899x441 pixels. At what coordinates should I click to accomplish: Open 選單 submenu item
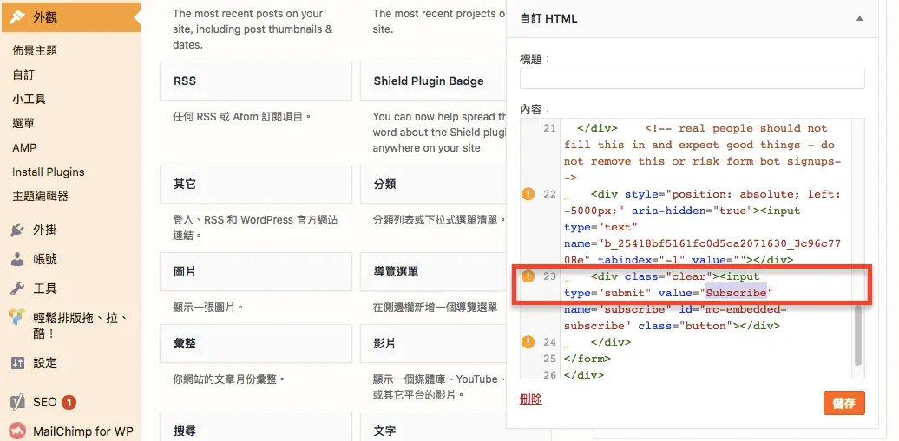point(23,123)
